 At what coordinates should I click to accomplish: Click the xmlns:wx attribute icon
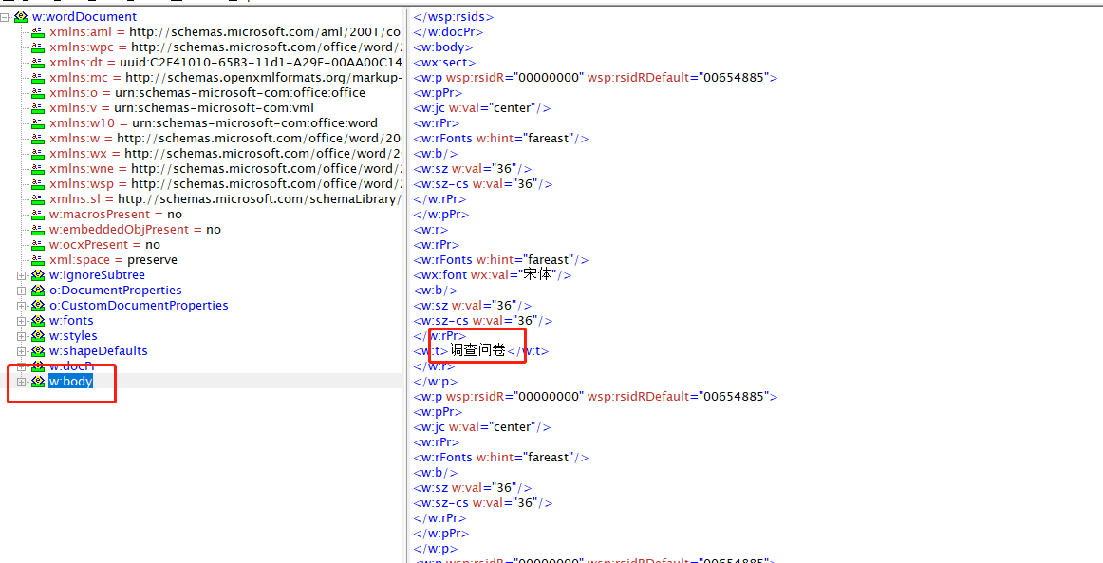coord(38,154)
